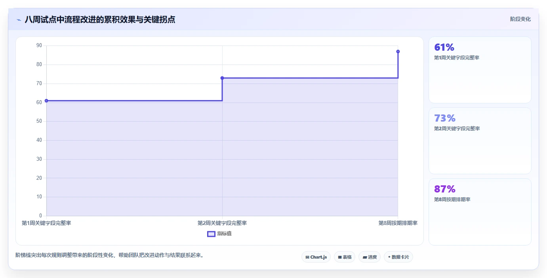Click the 阶段变化 label in the header
The height and width of the screenshot is (278, 547).
point(520,19)
